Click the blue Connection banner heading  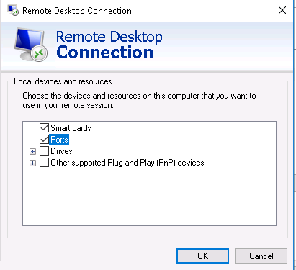[x=104, y=52]
